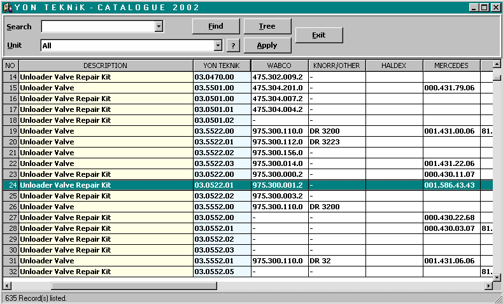
Task: Click the question mark help button
Action: click(233, 46)
